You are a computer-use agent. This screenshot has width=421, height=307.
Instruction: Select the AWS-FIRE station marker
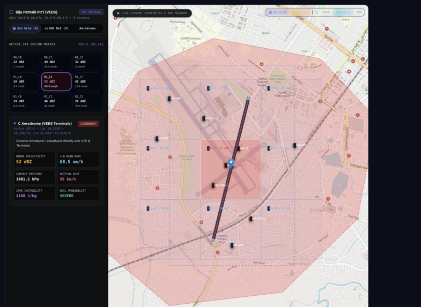(x=213, y=185)
